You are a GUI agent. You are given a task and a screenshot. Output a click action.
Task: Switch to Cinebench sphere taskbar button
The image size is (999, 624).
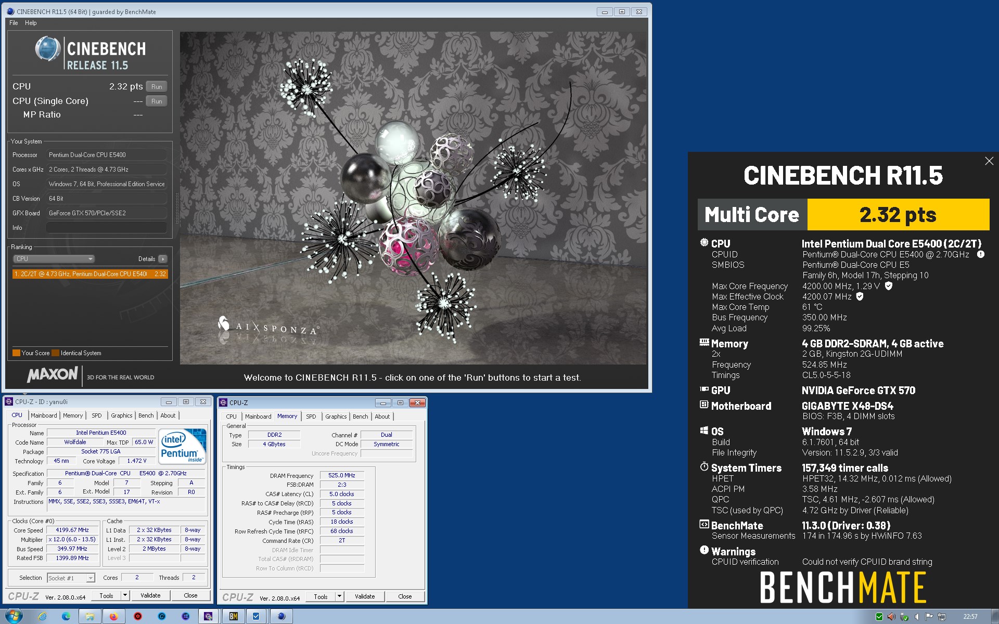281,616
